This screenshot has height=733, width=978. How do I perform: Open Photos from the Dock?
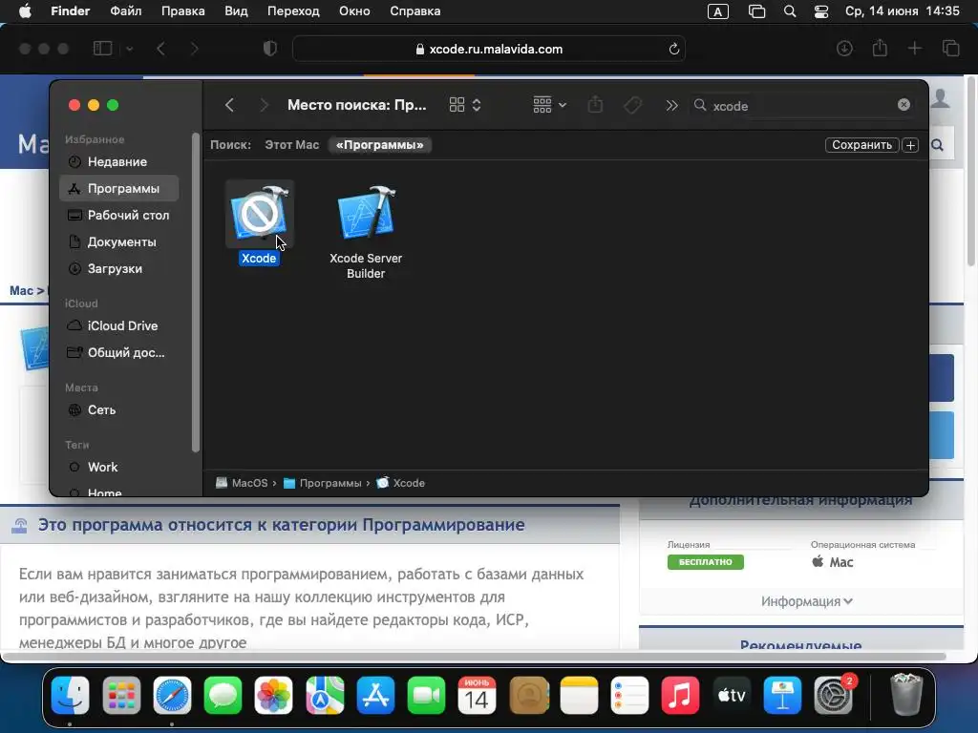(274, 695)
